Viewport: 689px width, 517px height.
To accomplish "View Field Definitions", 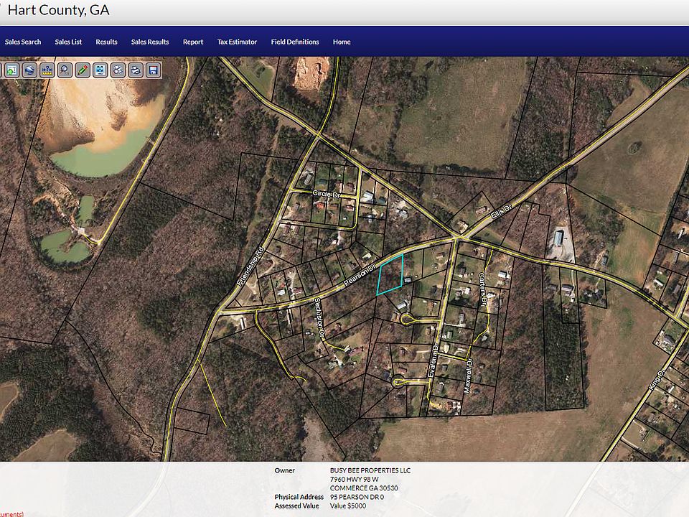I will tap(294, 42).
